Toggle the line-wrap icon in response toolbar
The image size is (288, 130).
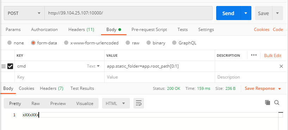point(139,103)
